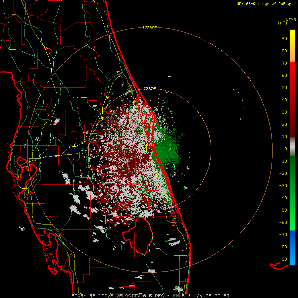The image size is (298, 298).
Task: Click the -90 value on the velocity scale
Action: coord(283,259)
